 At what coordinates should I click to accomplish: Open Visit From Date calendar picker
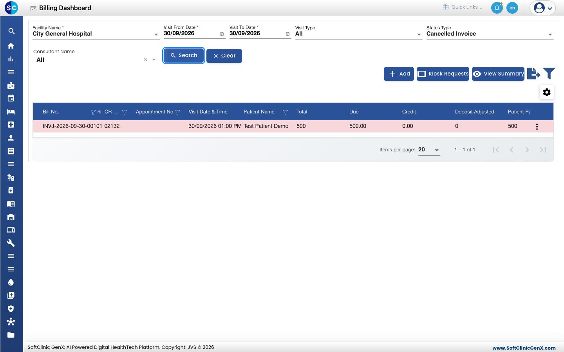222,34
